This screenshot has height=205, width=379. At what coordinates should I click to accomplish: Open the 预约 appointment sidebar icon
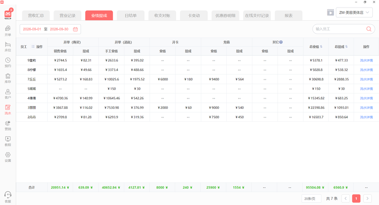pyautogui.click(x=8, y=62)
